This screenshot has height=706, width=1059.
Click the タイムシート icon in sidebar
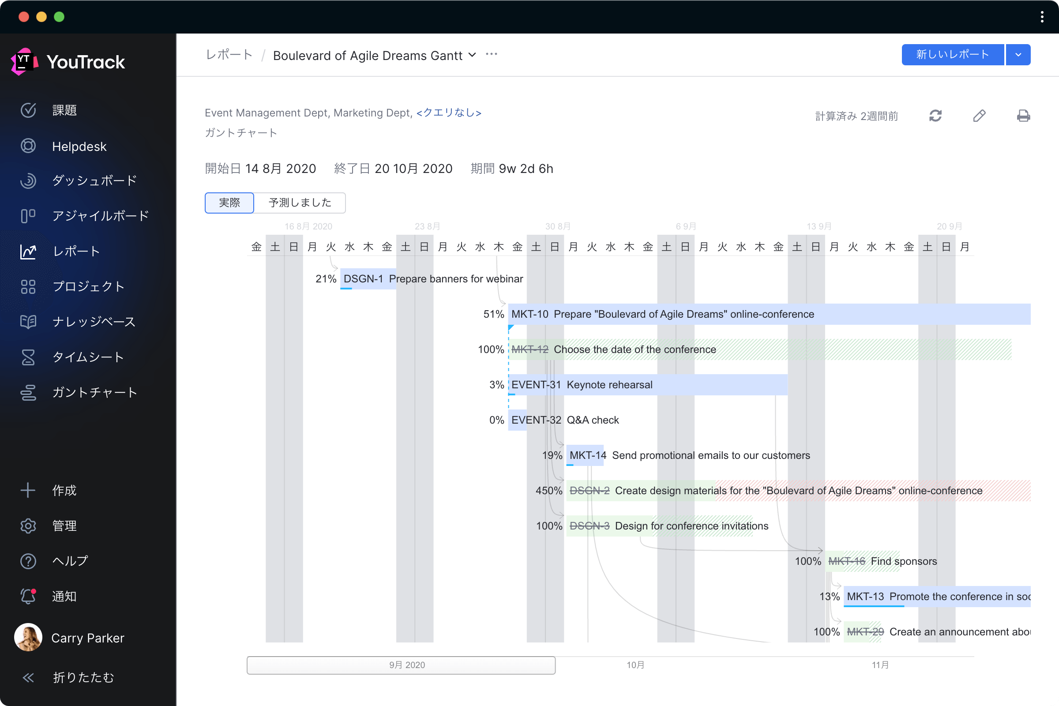(28, 356)
